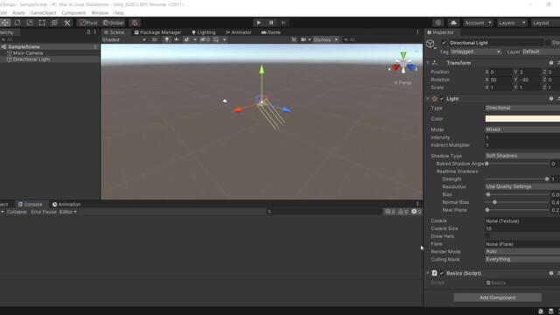Toggle scene lighting bulb icon

click(167, 39)
